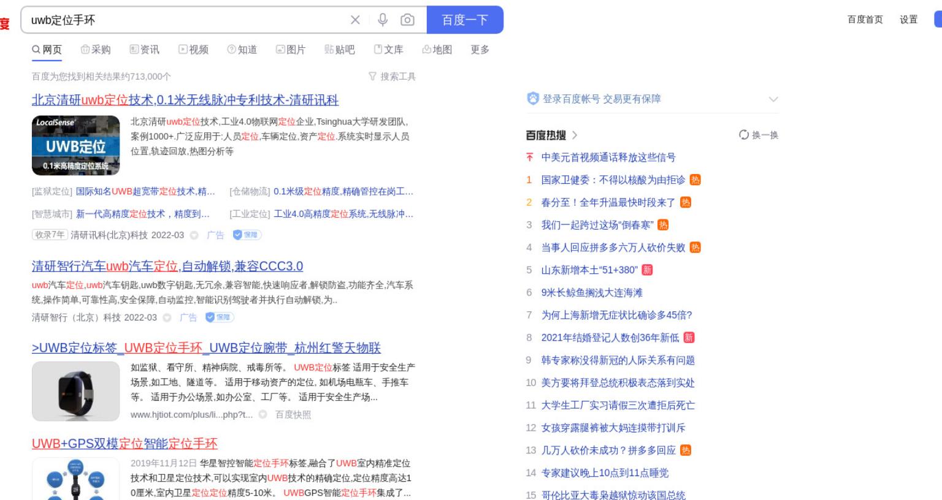Switch to the 资讯 tab

coord(145,50)
